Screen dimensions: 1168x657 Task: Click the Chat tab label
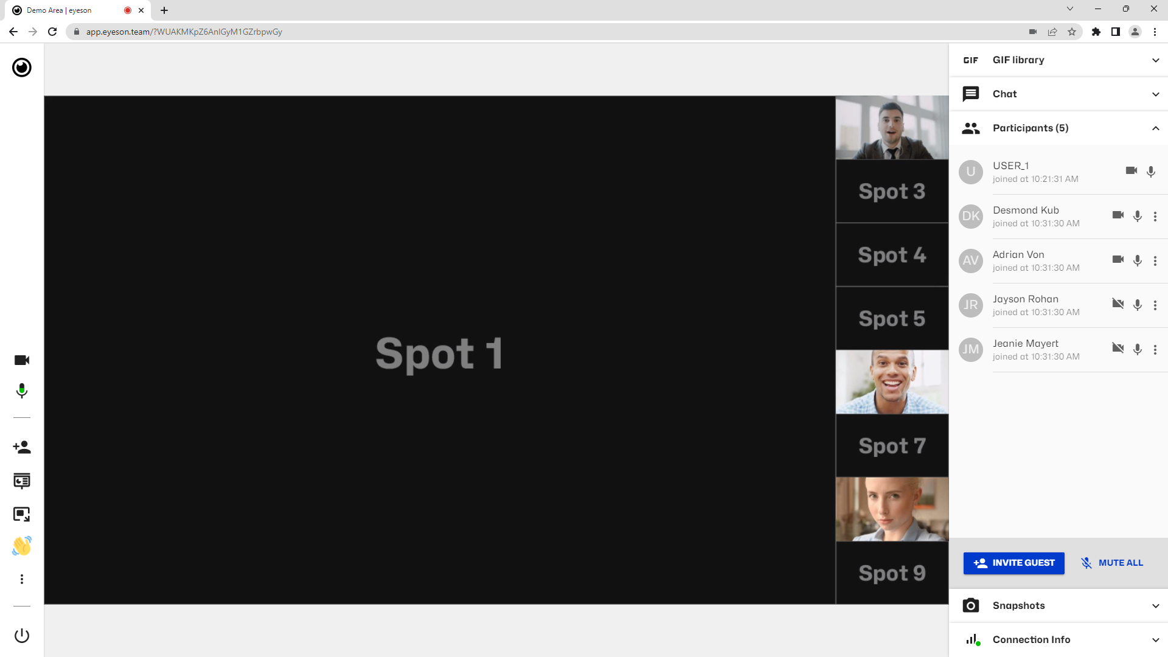1004,94
